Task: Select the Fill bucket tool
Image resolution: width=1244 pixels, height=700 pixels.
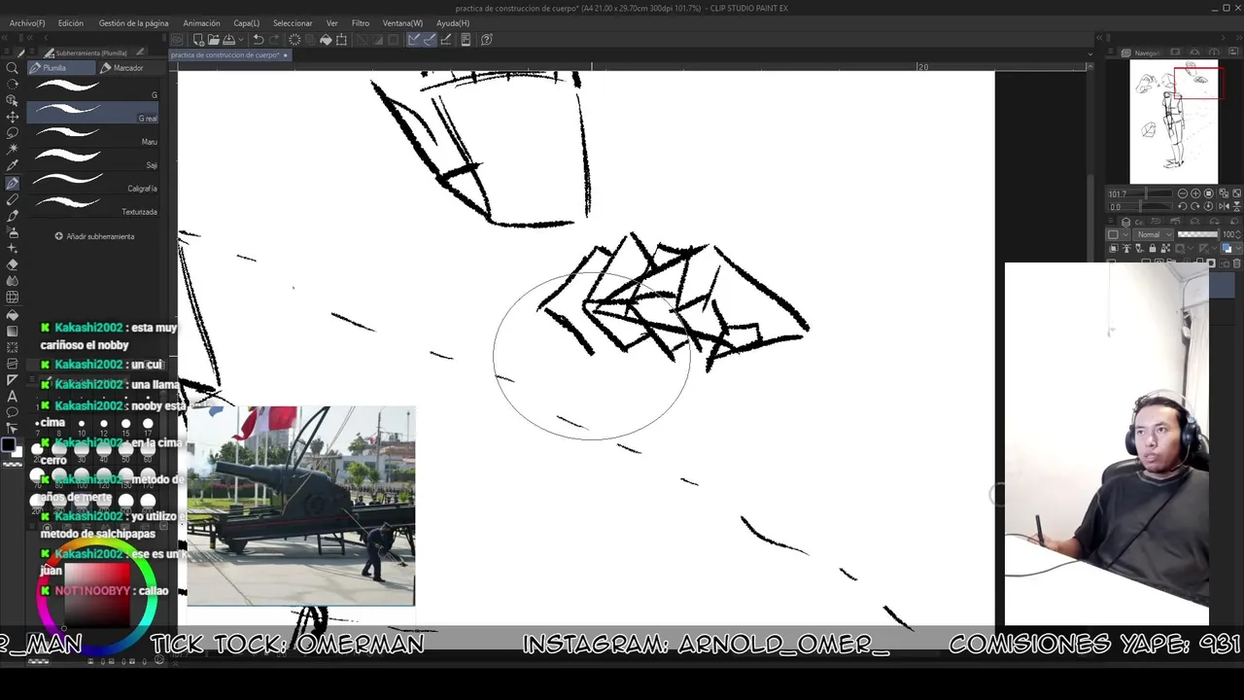Action: tap(13, 313)
